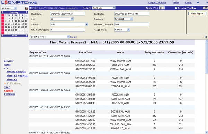Click the Timeout (seconds) field showing 300

click(132, 24)
